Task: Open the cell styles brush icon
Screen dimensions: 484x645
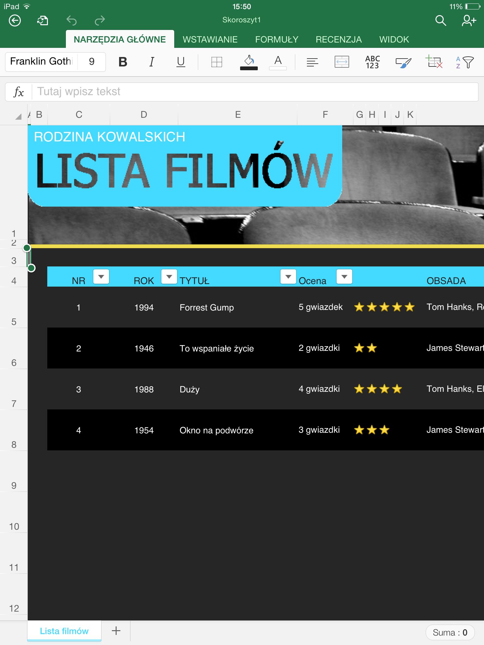Action: point(403,62)
